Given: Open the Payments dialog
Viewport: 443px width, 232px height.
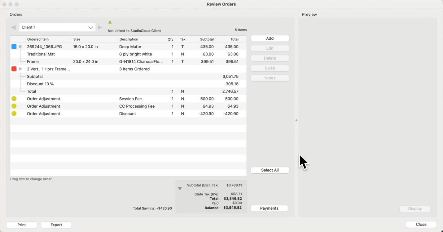Looking at the screenshot, I should coord(269,208).
